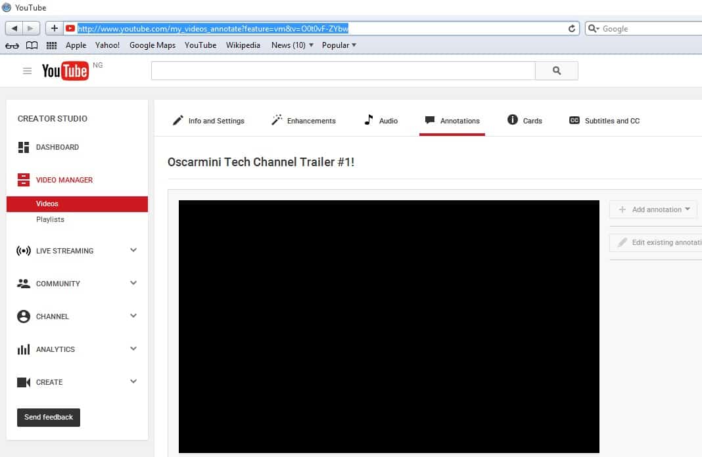Switch to the Info and Settings tab
Viewport: 702px width, 457px height.
(208, 121)
